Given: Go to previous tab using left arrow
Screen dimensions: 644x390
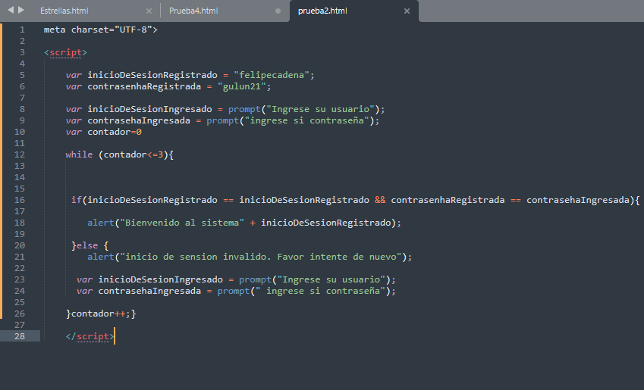Looking at the screenshot, I should click(11, 10).
